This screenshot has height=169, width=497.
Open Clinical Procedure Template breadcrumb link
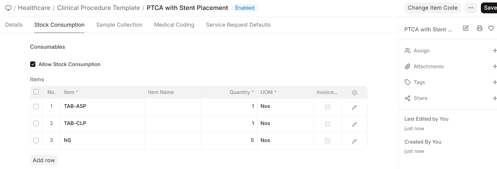(98, 8)
